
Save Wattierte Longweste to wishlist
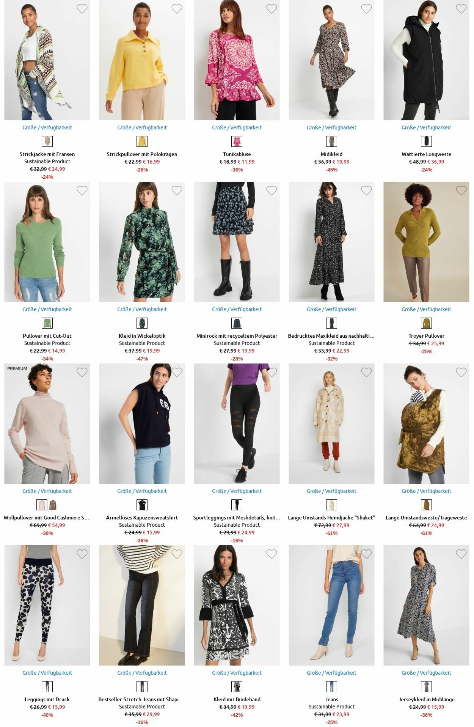pyautogui.click(x=461, y=9)
